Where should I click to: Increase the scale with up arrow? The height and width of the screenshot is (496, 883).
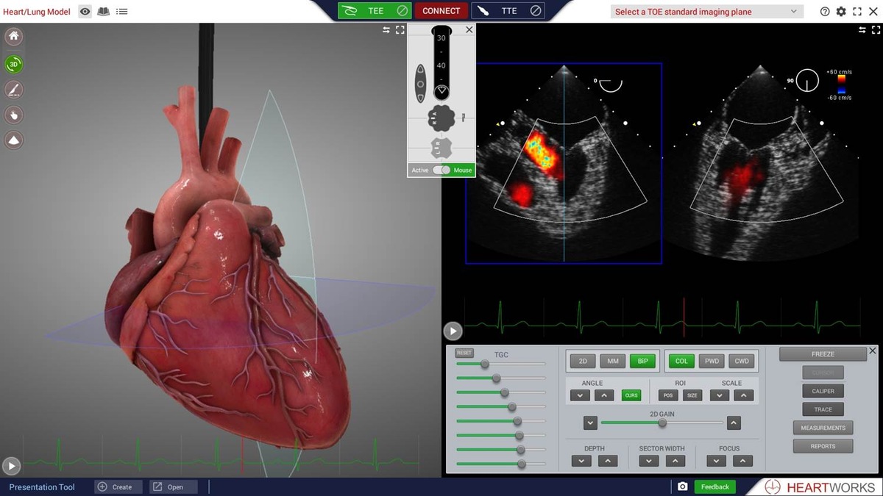[744, 395]
